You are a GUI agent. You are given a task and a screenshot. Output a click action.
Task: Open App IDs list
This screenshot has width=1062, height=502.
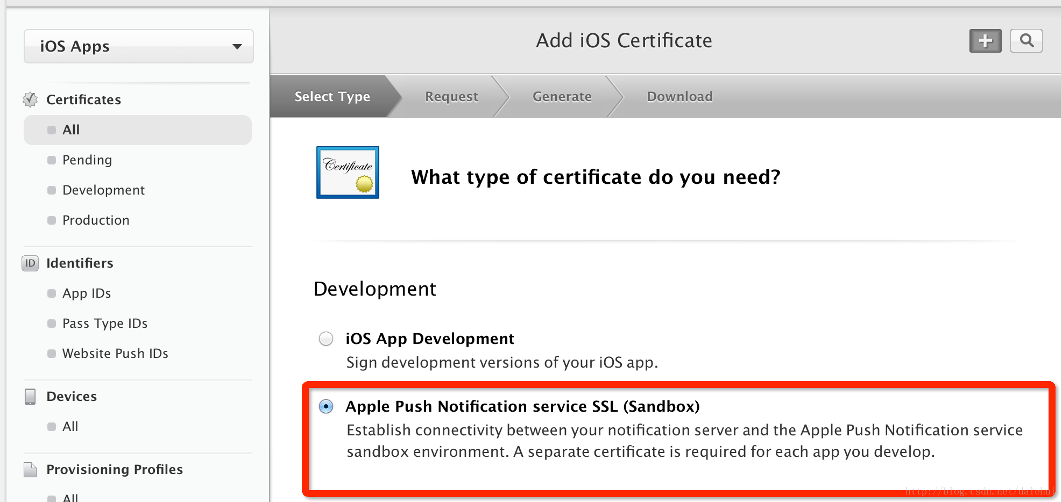pos(87,293)
